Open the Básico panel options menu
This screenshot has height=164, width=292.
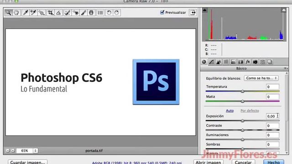pos(286,68)
